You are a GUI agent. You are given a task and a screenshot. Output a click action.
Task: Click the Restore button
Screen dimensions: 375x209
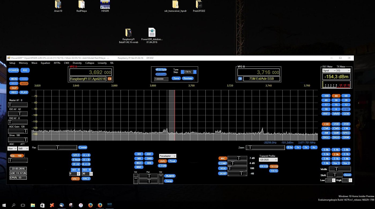[188, 78]
